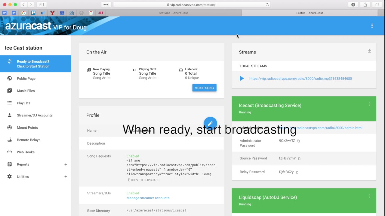Click the fZHc72mY source password value
The image size is (385, 216).
(287, 158)
